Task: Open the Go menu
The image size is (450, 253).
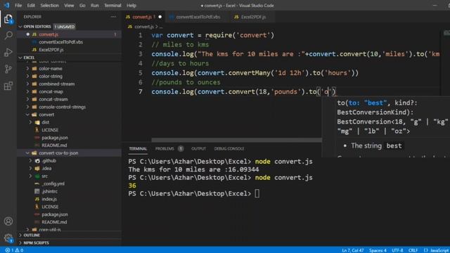Action: (82, 5)
